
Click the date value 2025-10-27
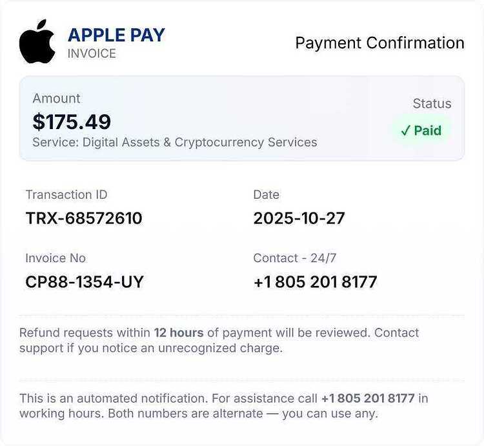299,218
